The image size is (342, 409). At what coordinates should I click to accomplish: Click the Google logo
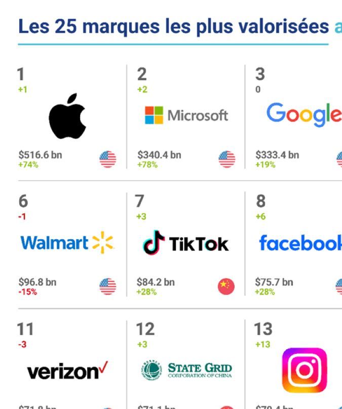303,115
